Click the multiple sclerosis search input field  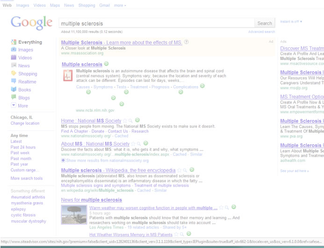click(157, 23)
